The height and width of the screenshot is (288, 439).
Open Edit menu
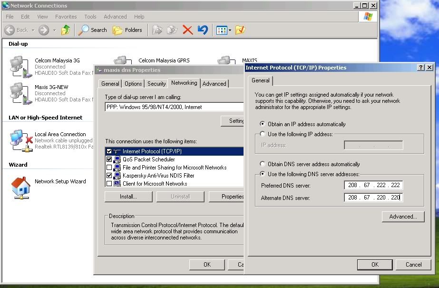click(25, 17)
